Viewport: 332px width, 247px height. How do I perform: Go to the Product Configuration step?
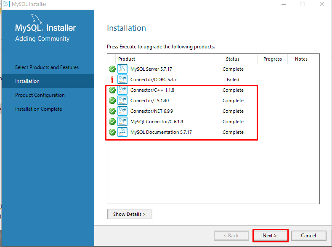tap(40, 95)
